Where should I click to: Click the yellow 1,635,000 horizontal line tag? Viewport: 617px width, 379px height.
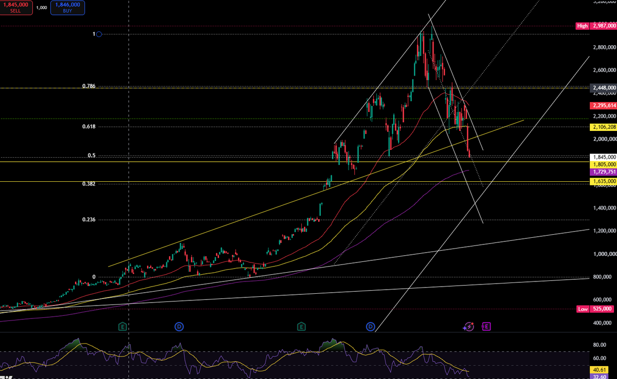(603, 181)
